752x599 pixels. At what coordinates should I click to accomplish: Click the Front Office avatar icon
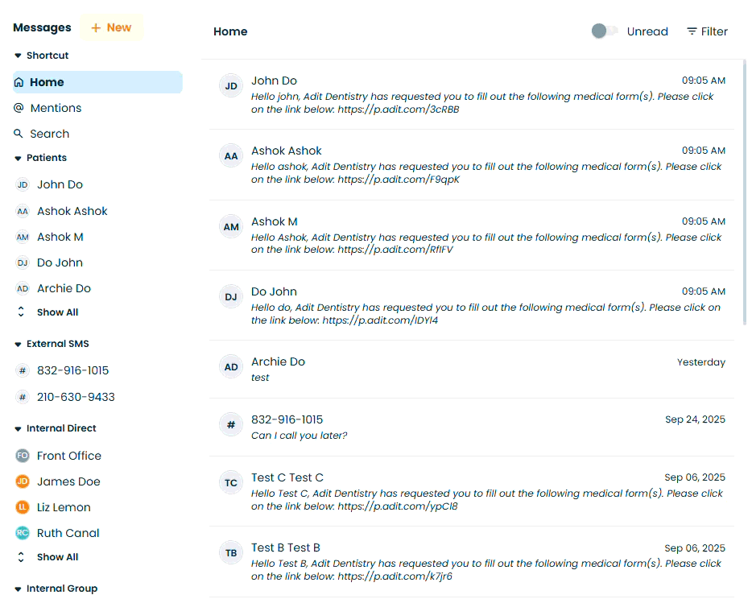pyautogui.click(x=23, y=456)
